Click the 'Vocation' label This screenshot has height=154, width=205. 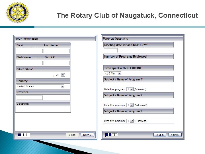[22, 104]
